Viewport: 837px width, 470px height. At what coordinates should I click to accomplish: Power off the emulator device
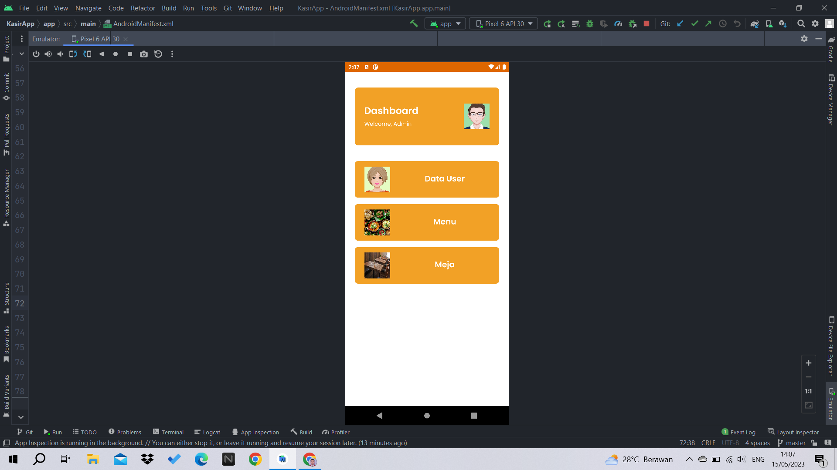click(36, 54)
